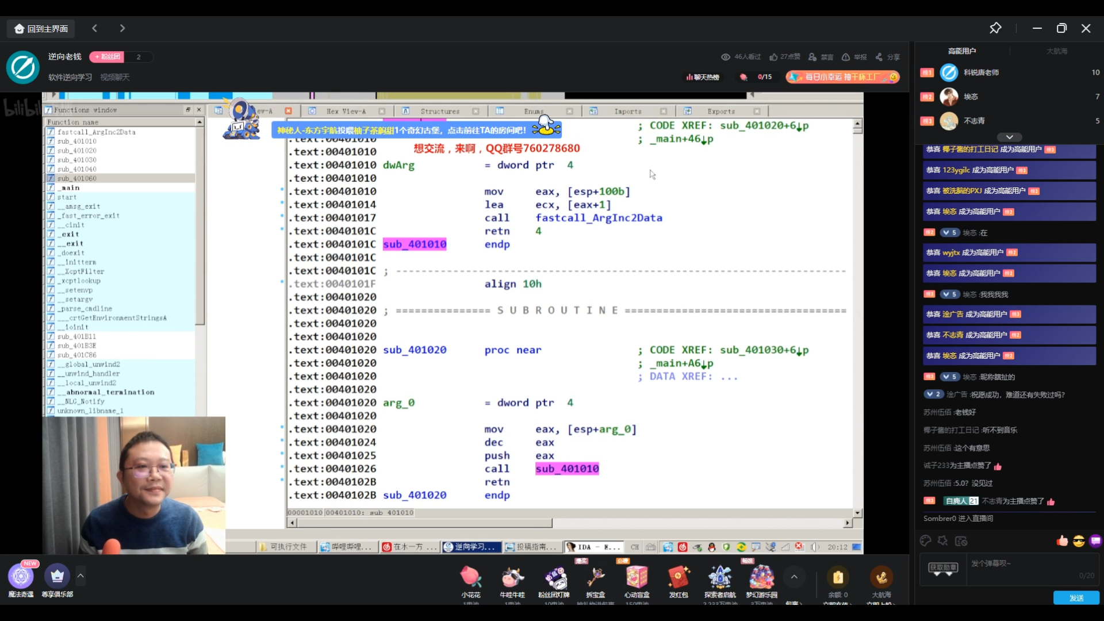The width and height of the screenshot is (1104, 621).
Task: Send the 探索者启航 rocket gift
Action: click(720, 582)
